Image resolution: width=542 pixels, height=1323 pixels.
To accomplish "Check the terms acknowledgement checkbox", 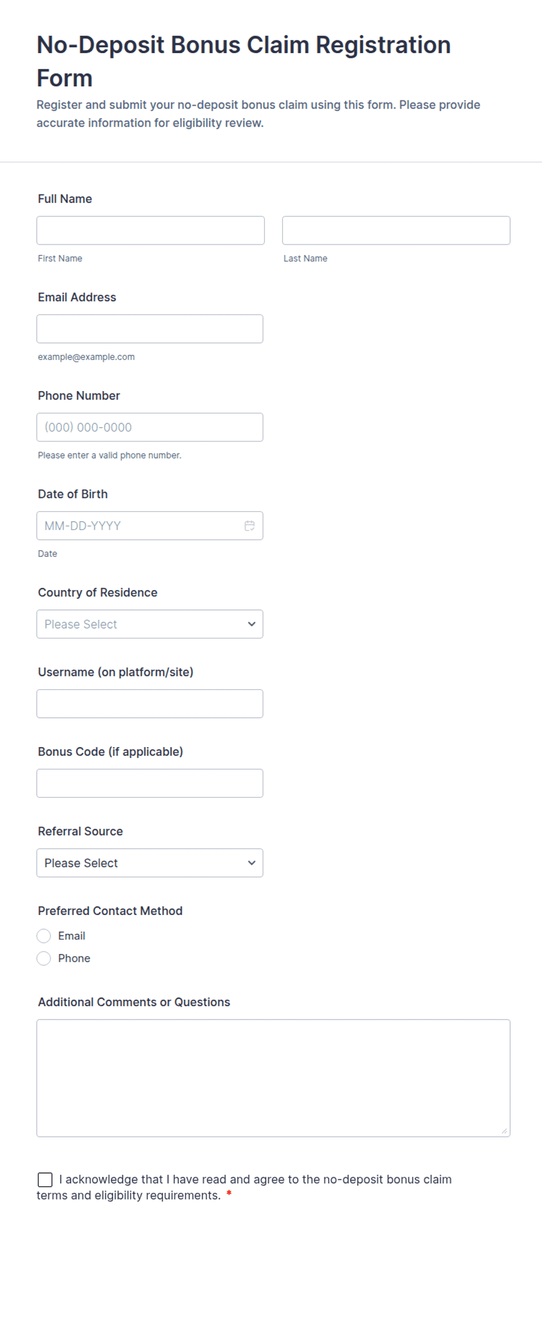I will click(x=45, y=1179).
